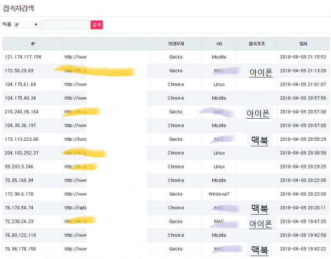Image resolution: width=331 pixels, height=259 pixels.
Task: Select IP address 121.174.117.154
Action: tap(23, 57)
